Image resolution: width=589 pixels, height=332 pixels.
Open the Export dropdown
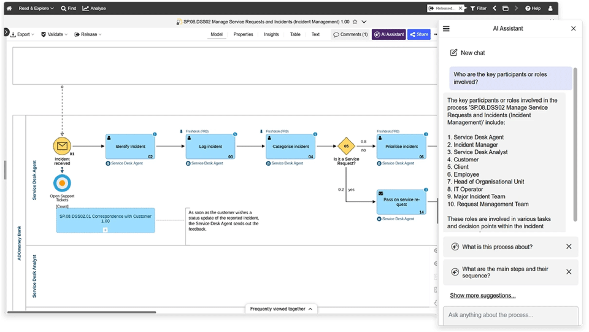click(23, 34)
